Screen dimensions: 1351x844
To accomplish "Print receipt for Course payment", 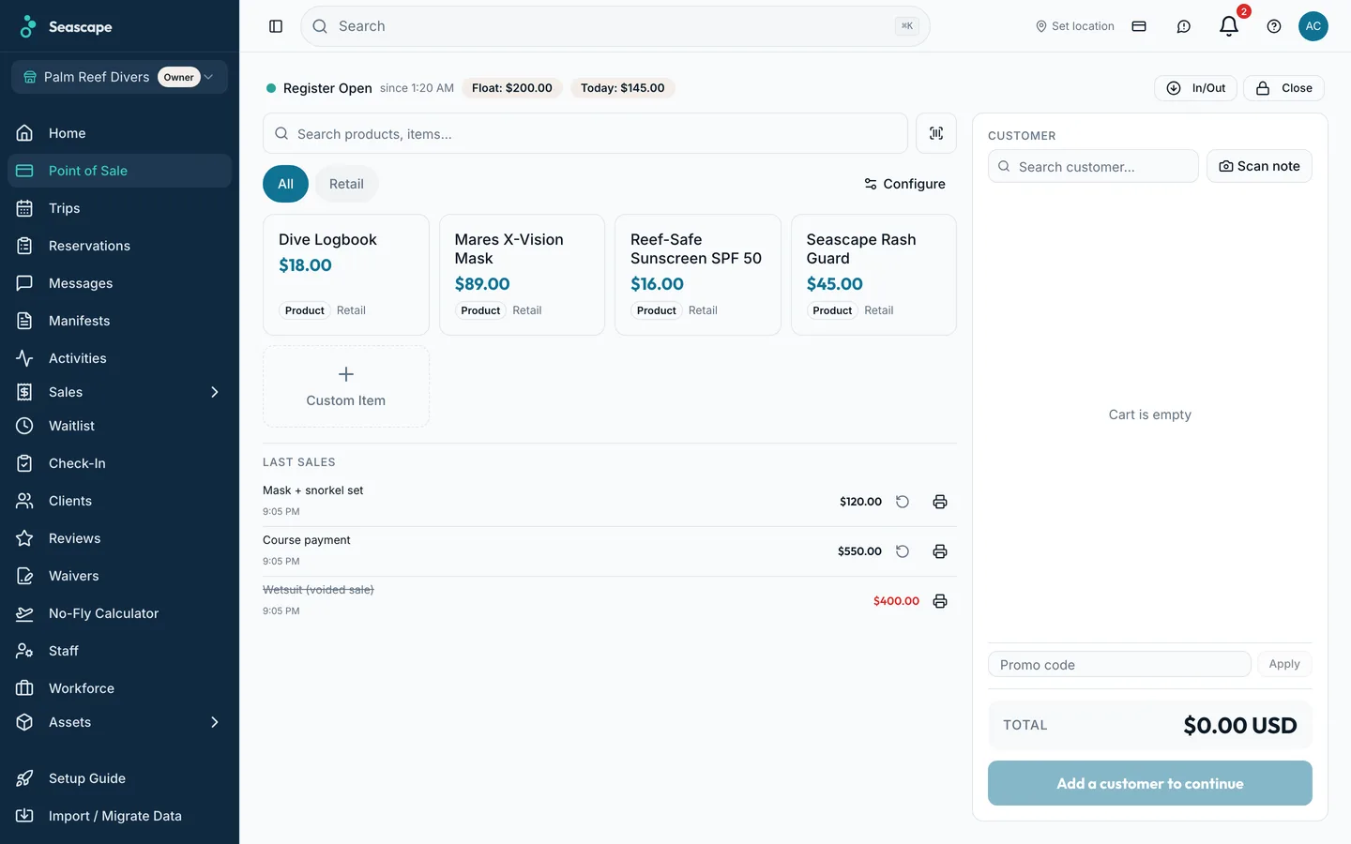I will 940,551.
